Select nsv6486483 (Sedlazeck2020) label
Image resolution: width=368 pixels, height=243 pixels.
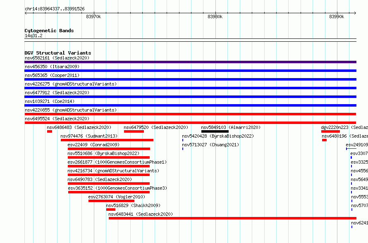pos(79,127)
